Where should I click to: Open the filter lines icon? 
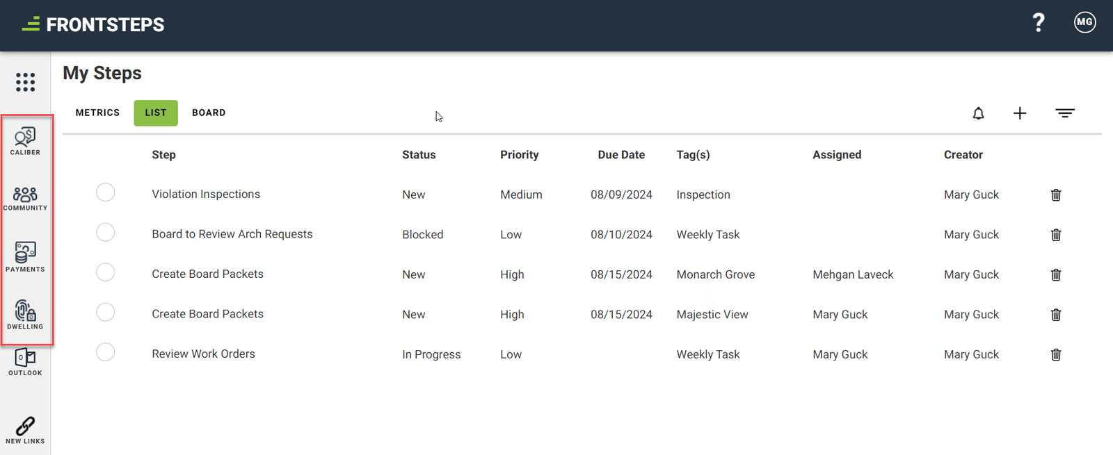[1065, 113]
